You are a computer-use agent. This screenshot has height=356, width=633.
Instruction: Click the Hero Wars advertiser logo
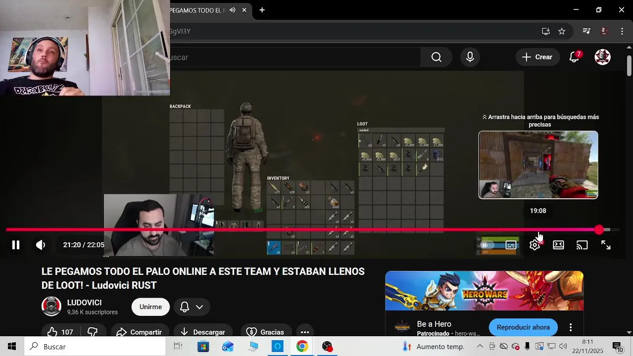[402, 327]
